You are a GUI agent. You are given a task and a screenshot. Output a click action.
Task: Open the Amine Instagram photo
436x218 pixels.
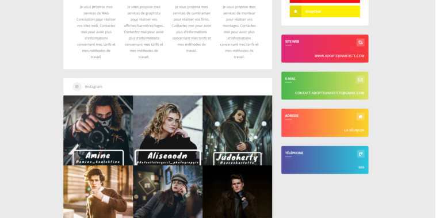click(x=98, y=131)
